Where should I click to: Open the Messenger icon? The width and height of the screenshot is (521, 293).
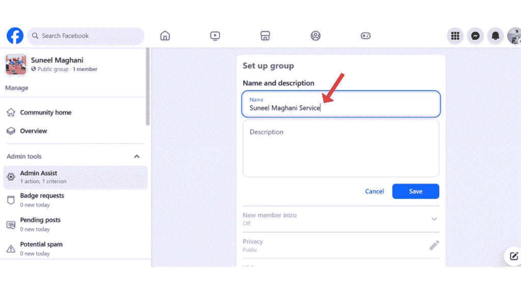(475, 36)
